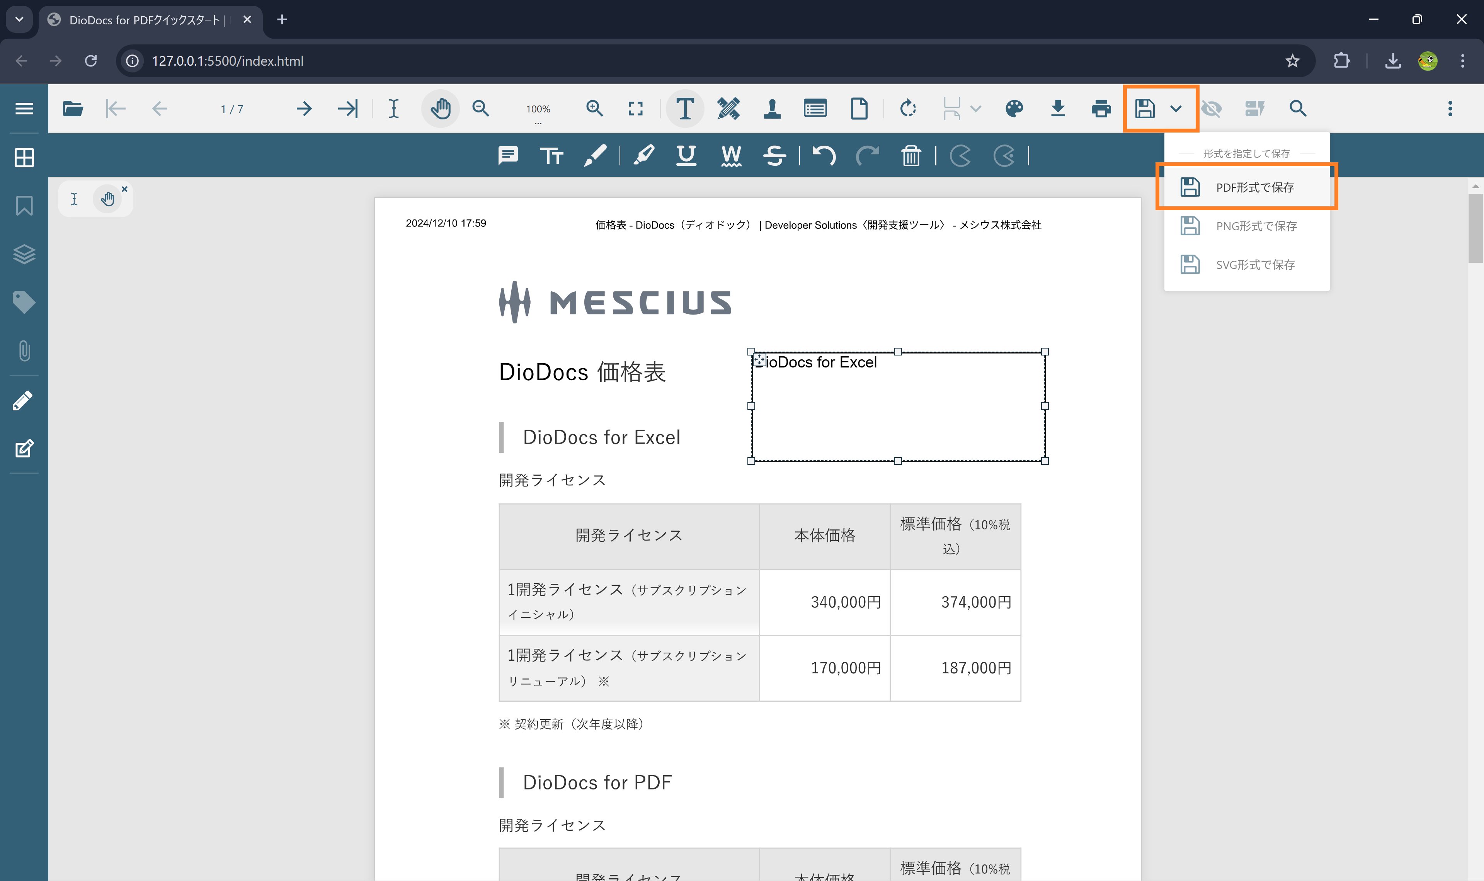Reload the browser page
This screenshot has width=1484, height=881.
point(91,61)
